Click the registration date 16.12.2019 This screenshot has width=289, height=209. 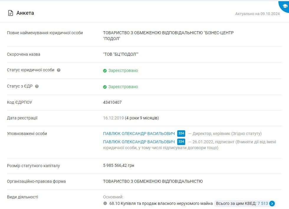pyautogui.click(x=113, y=118)
